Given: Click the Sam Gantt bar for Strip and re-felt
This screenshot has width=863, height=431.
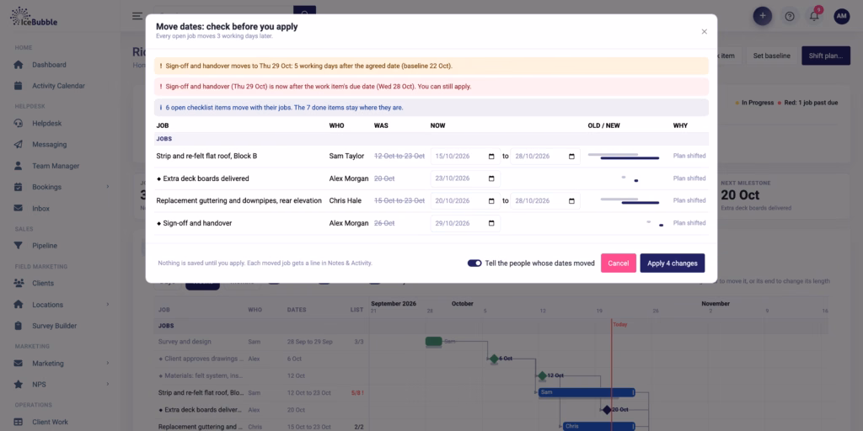Looking at the screenshot, I should pyautogui.click(x=587, y=392).
